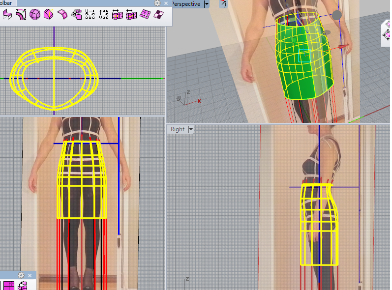Viewport: 392px width, 290px height.
Task: Select the flip surface direction arrows icon
Action: tap(62, 14)
